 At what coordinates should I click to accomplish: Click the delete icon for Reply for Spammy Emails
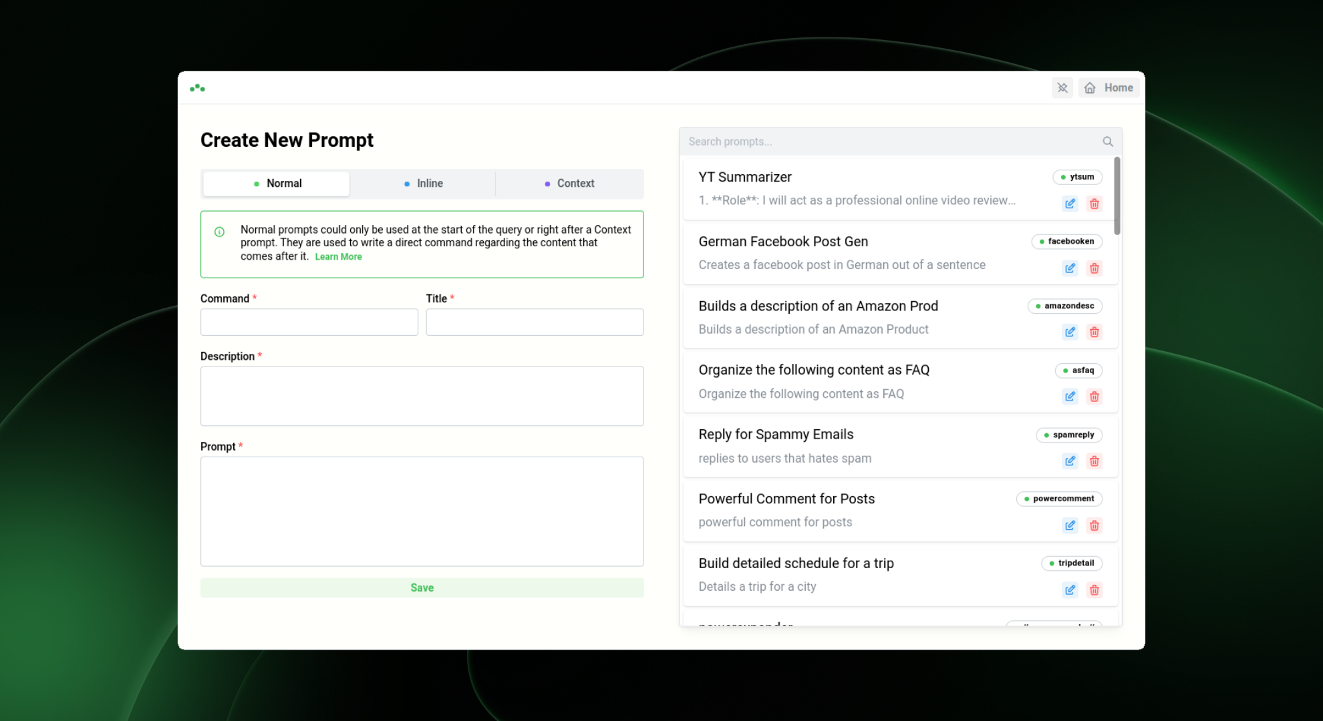point(1094,461)
